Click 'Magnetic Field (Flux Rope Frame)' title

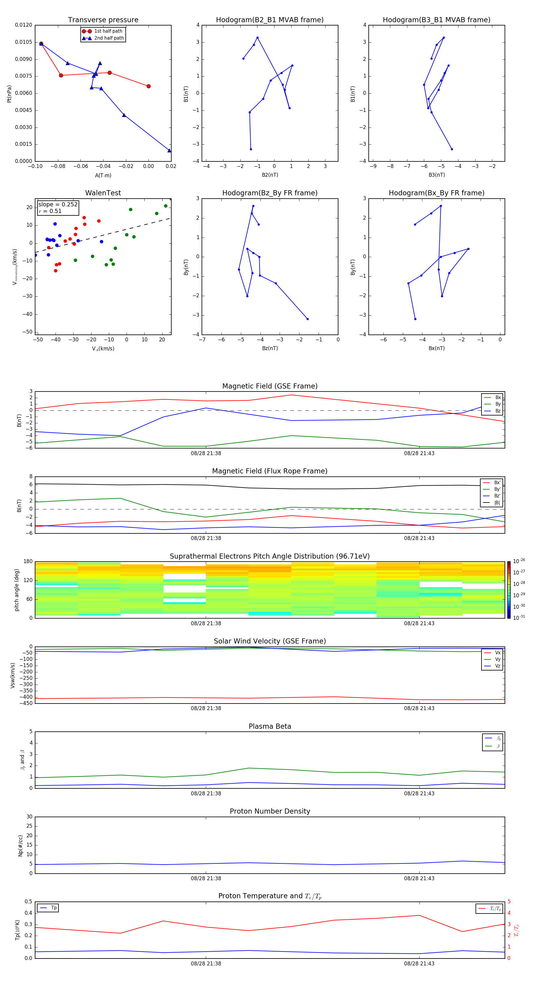270,471
